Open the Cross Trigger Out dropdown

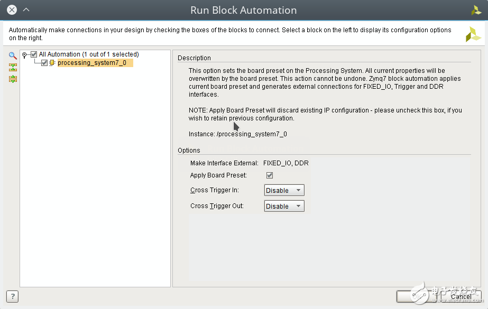click(284, 206)
